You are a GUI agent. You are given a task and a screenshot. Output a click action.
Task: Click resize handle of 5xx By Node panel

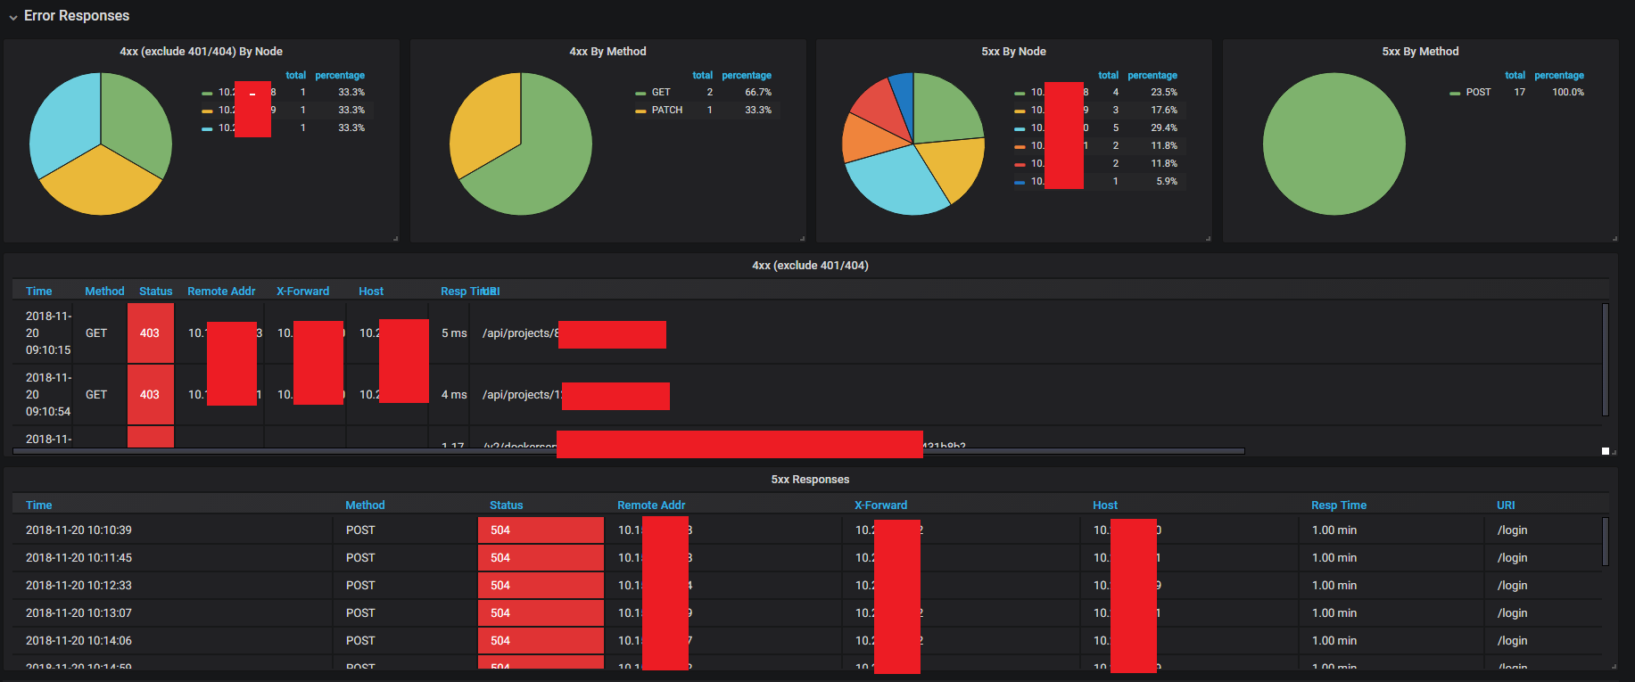pyautogui.click(x=1208, y=238)
